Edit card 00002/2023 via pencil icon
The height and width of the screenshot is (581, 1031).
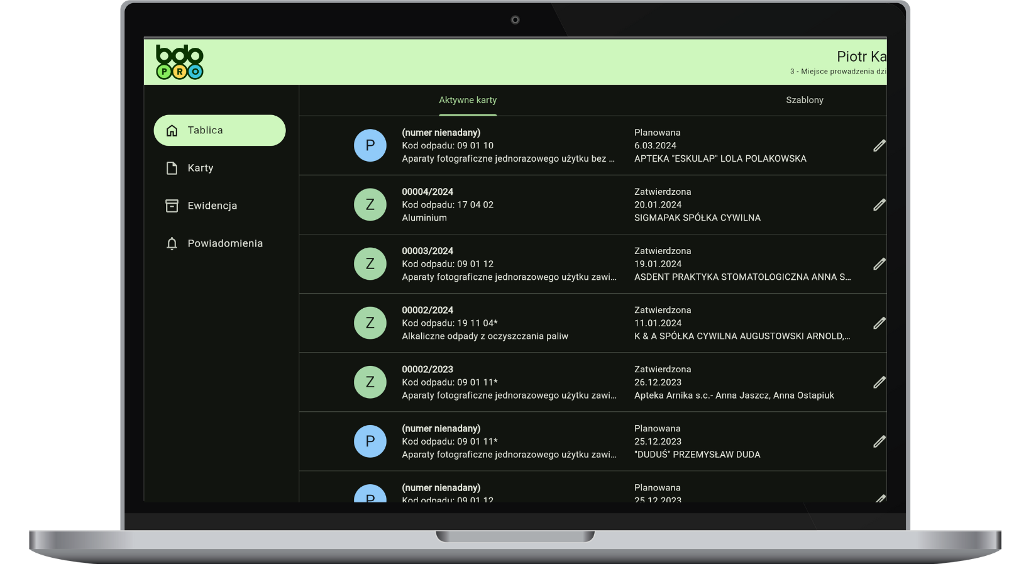click(879, 382)
